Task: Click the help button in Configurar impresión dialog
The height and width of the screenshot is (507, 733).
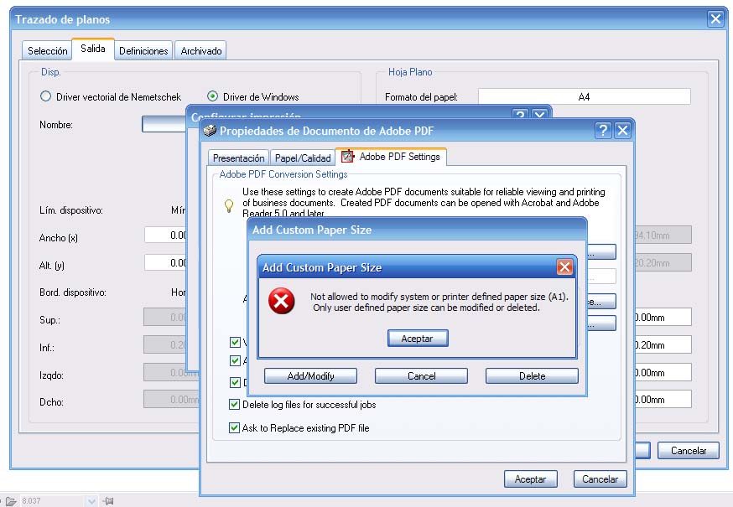Action: (520, 114)
